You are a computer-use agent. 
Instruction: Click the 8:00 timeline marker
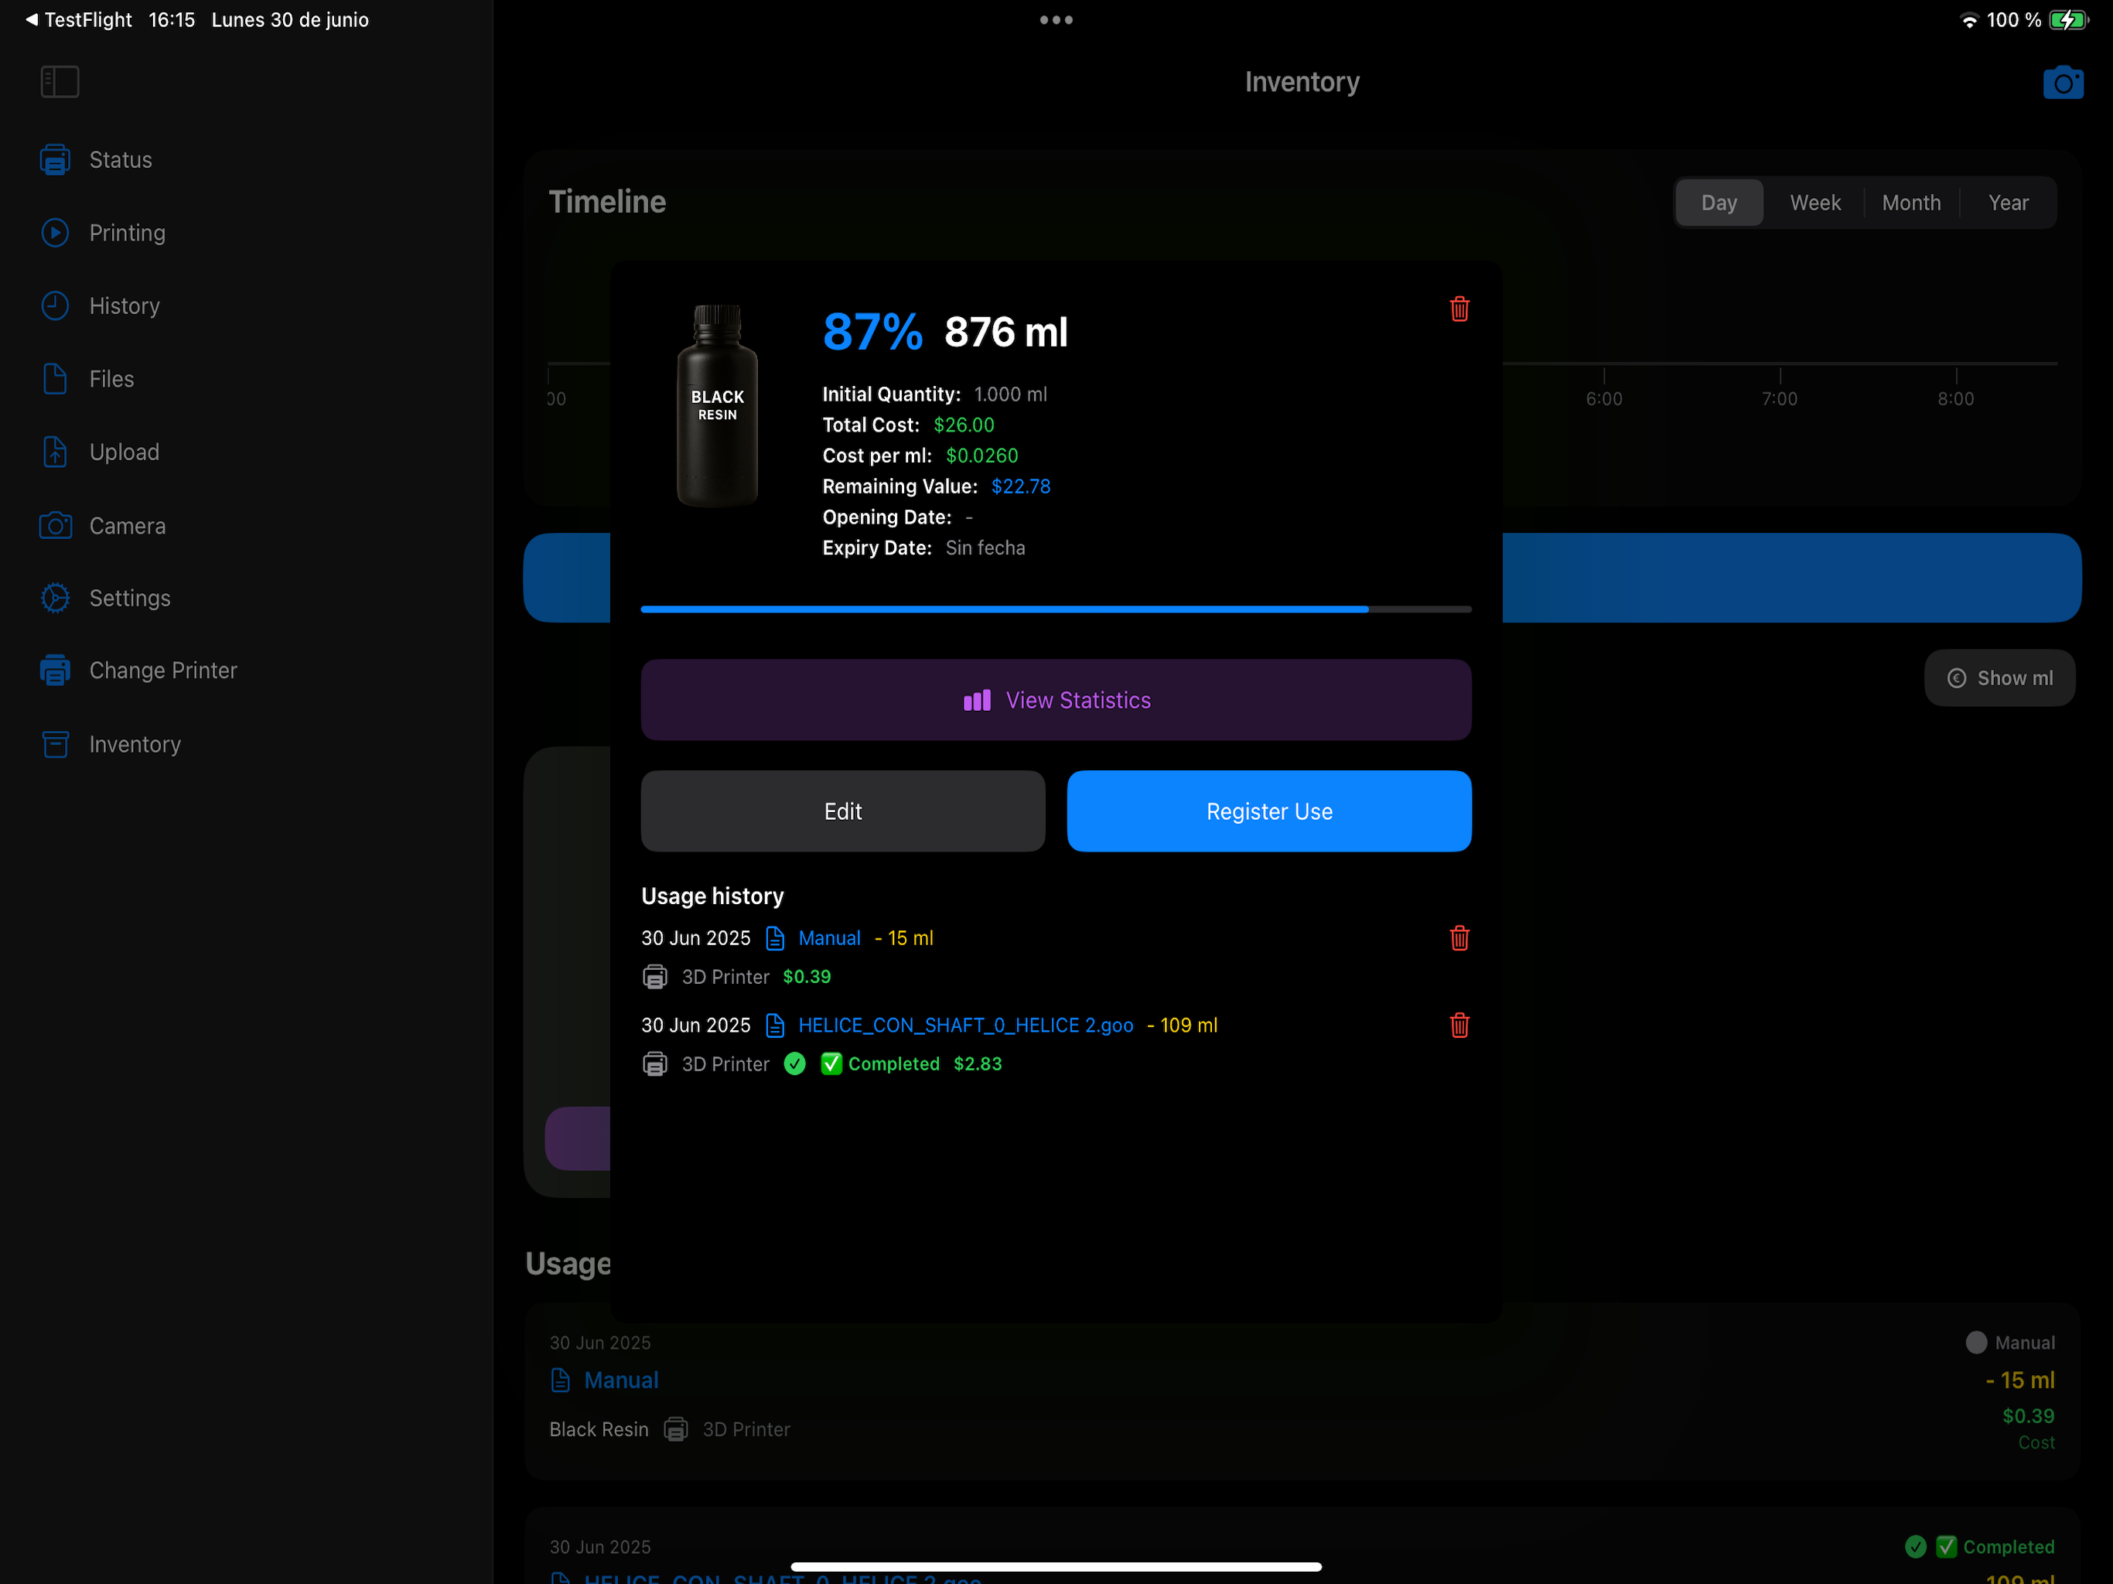[1954, 398]
